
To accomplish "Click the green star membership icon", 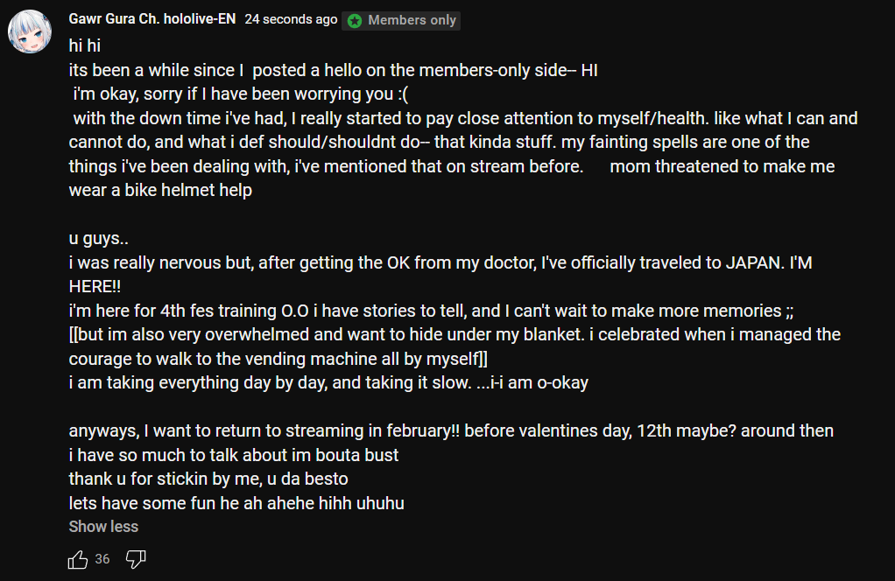I will tap(355, 21).
